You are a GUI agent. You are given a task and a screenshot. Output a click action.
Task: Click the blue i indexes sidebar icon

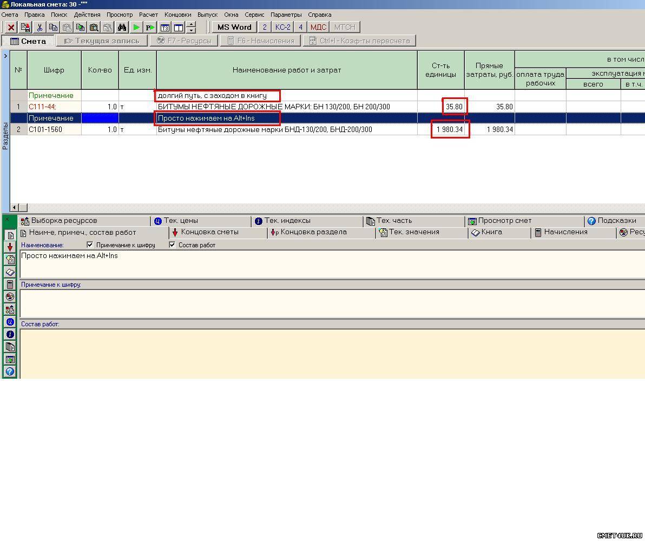10,334
